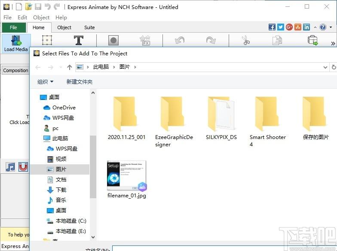Select the EzeeGraphicDesigner folder
This screenshot has width=337, height=251.
(x=174, y=122)
